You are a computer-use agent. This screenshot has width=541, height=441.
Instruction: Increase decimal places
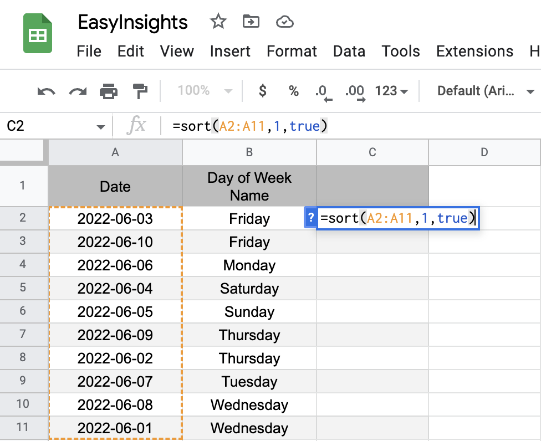tap(355, 93)
